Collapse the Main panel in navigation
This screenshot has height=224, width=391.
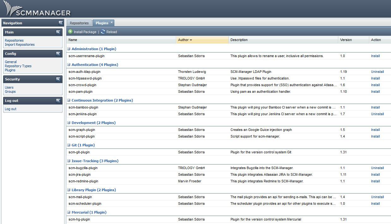click(x=58, y=32)
